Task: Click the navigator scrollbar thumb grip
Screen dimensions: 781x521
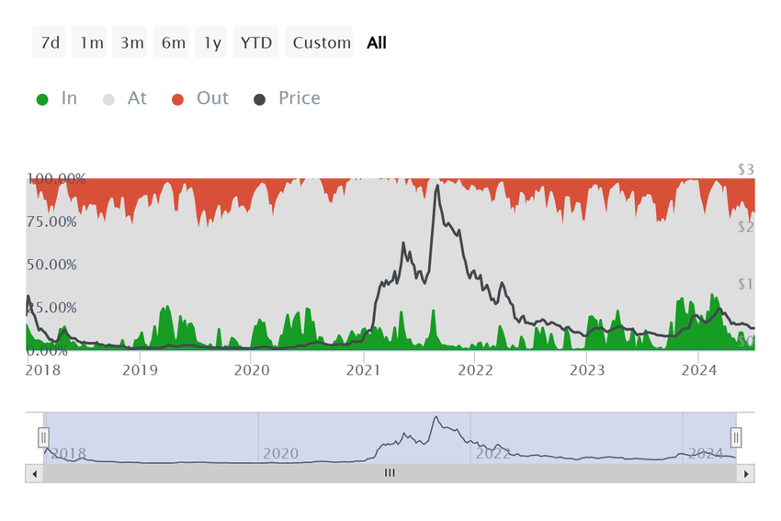Action: tap(390, 473)
